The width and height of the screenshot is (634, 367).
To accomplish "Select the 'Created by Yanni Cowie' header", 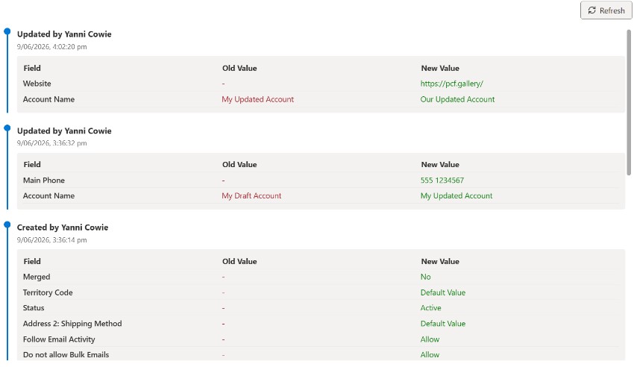I will tap(62, 228).
